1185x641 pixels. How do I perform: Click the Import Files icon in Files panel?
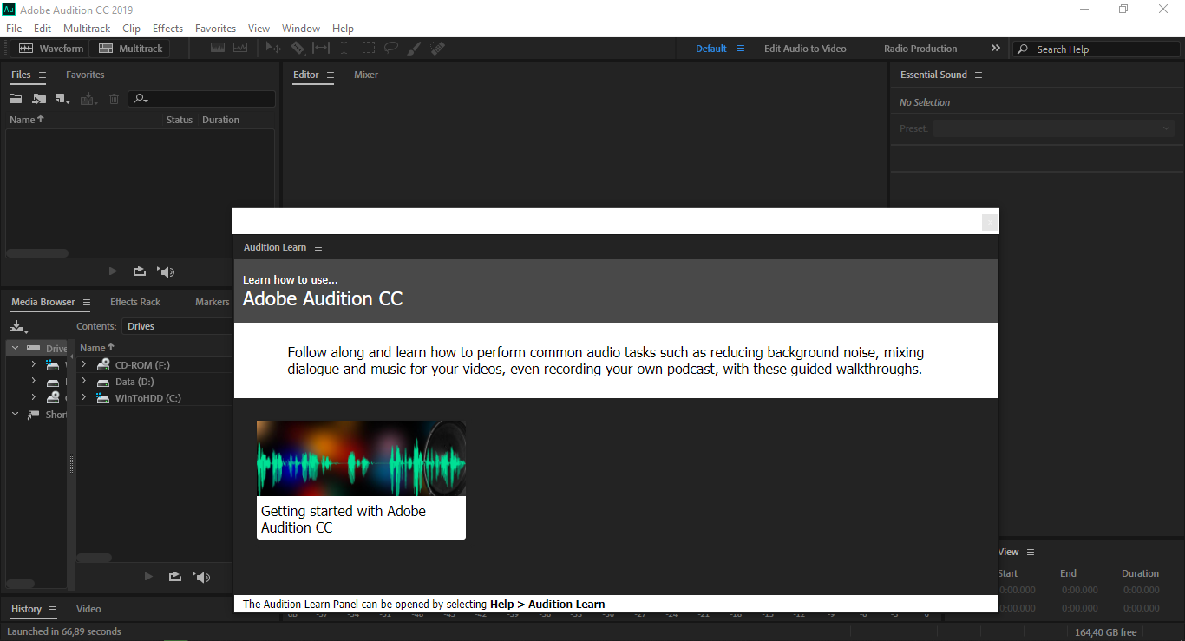coord(38,98)
